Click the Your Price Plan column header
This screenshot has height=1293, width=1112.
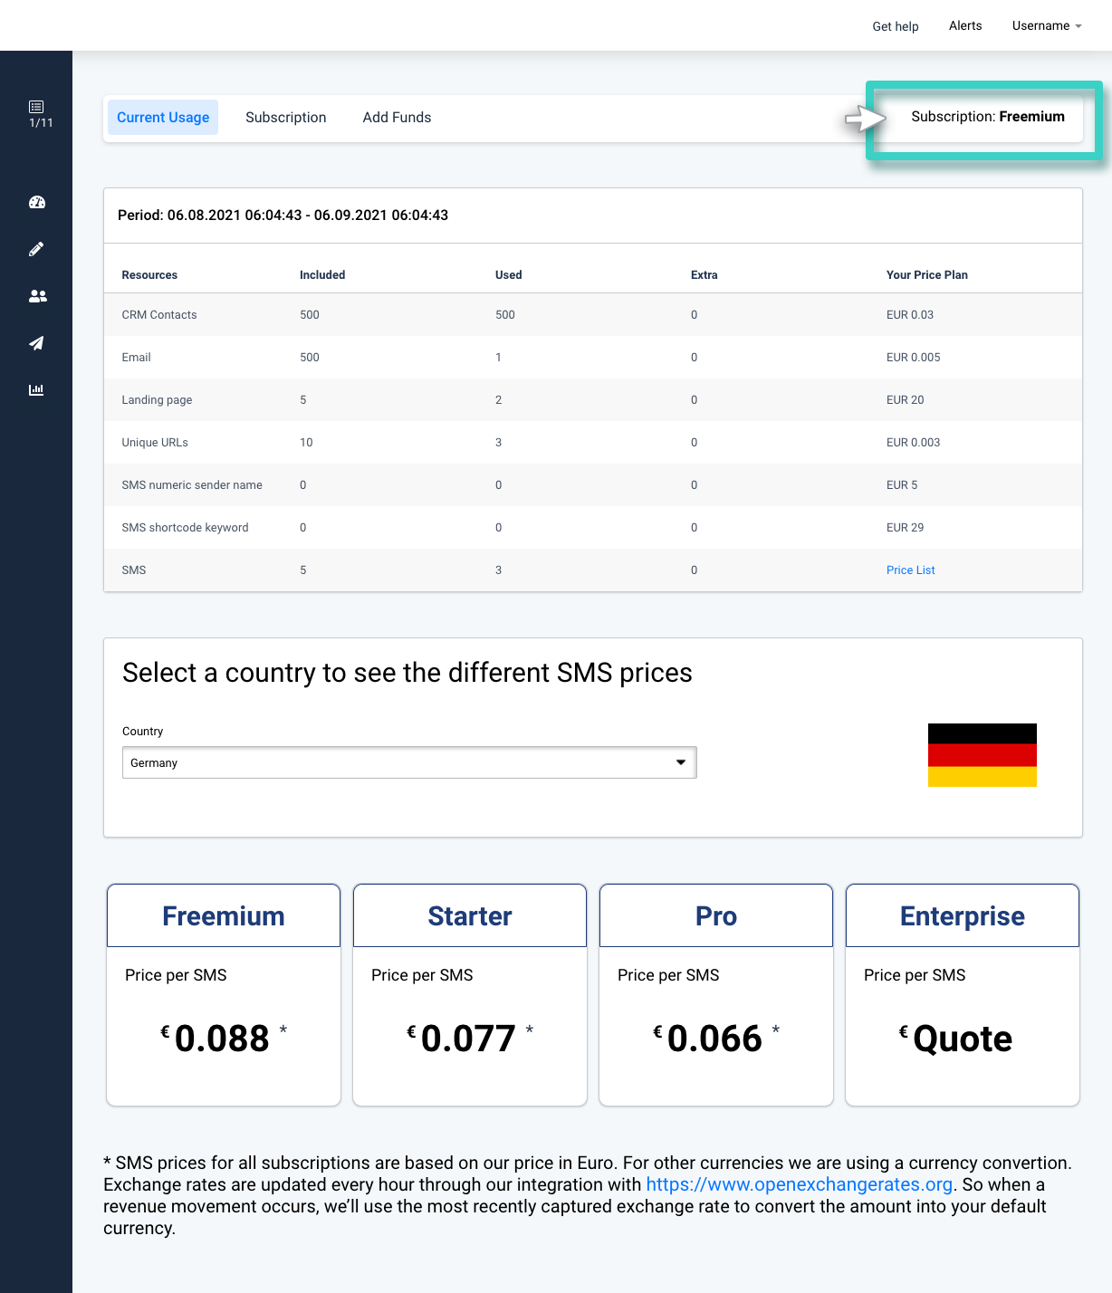927,275
